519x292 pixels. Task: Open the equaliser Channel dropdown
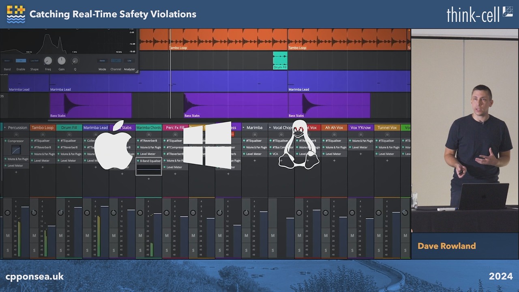(116, 61)
